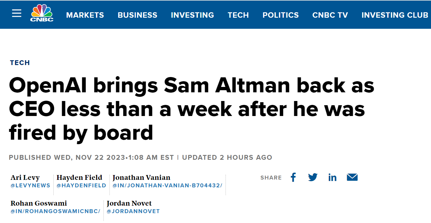Visit the @JORDANNOVET Twitter handle
The width and height of the screenshot is (431, 223).
coord(133,211)
